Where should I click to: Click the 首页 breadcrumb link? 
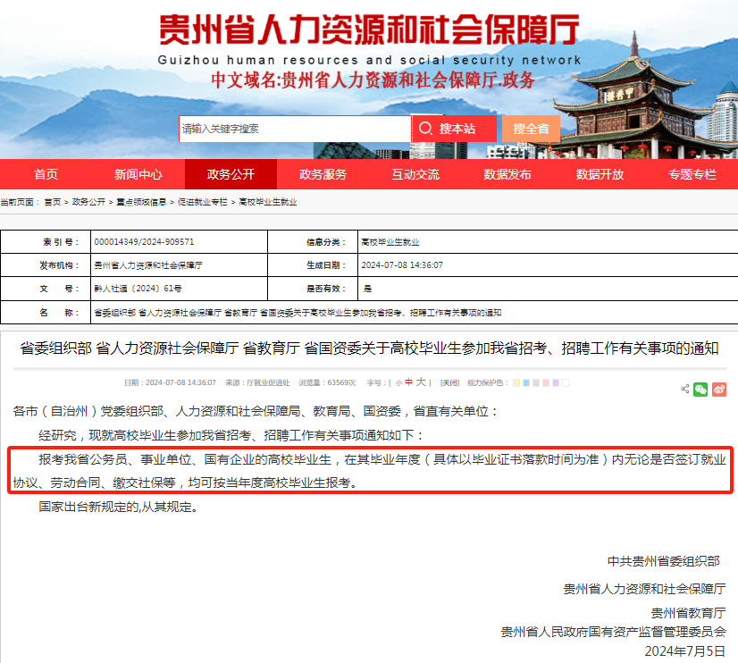(x=53, y=202)
